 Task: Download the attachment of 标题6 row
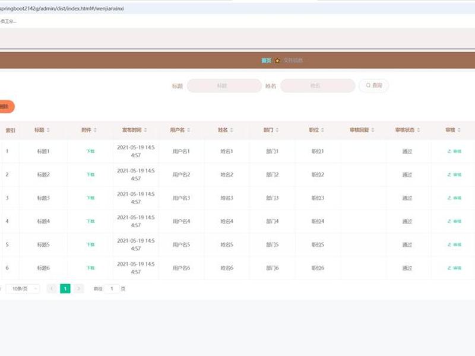pyautogui.click(x=91, y=268)
